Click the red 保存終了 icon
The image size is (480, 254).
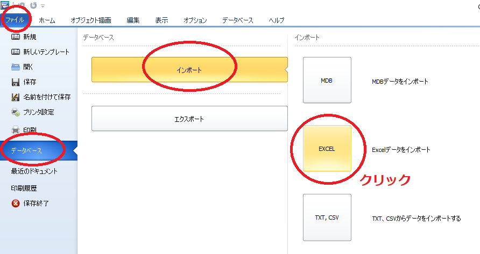[x=15, y=204]
